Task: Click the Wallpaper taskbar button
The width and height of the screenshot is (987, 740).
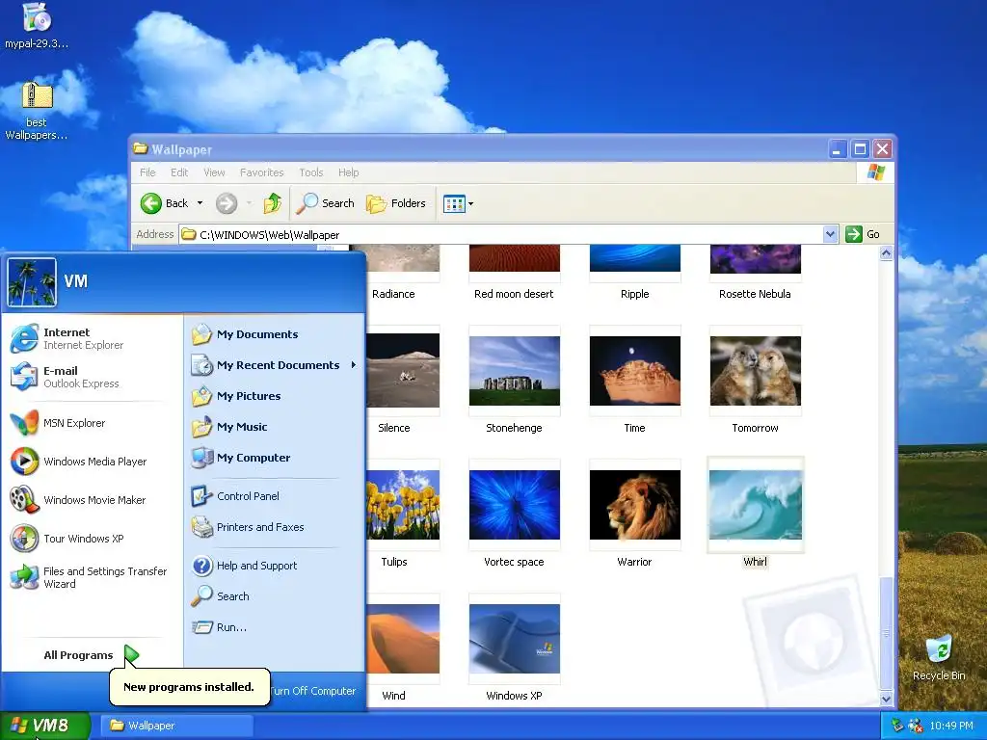Action: [x=177, y=726]
